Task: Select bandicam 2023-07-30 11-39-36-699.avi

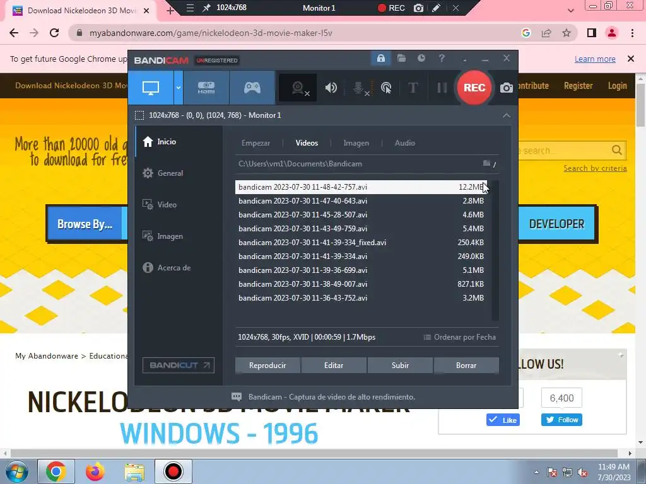Action: pyautogui.click(x=361, y=270)
